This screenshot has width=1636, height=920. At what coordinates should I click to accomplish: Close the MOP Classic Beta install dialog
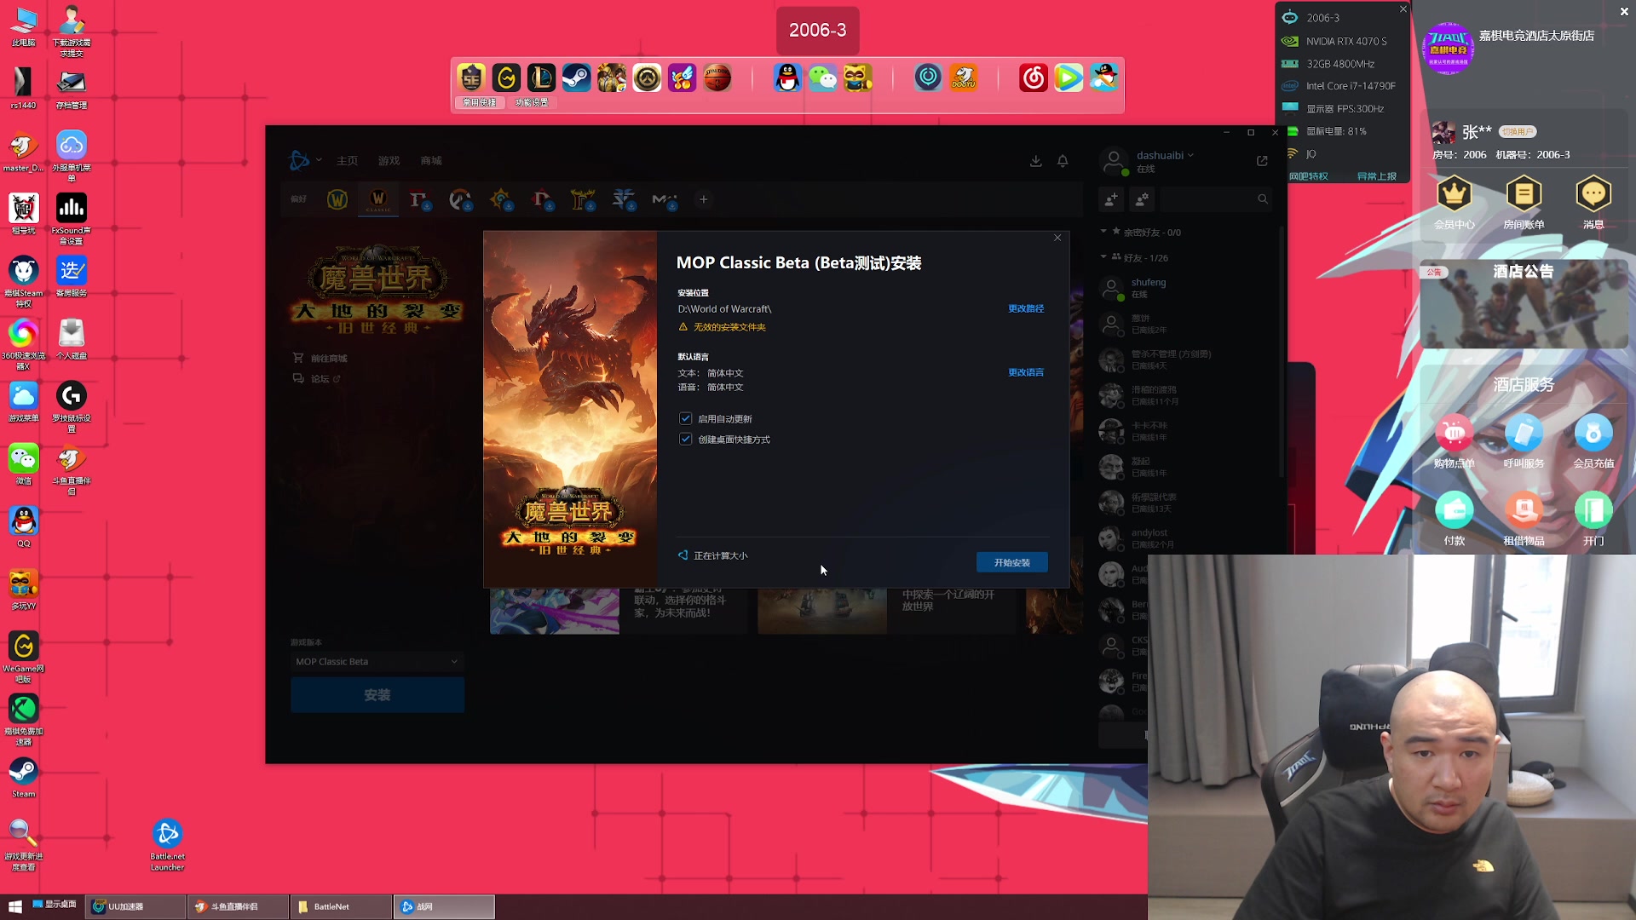(1057, 238)
